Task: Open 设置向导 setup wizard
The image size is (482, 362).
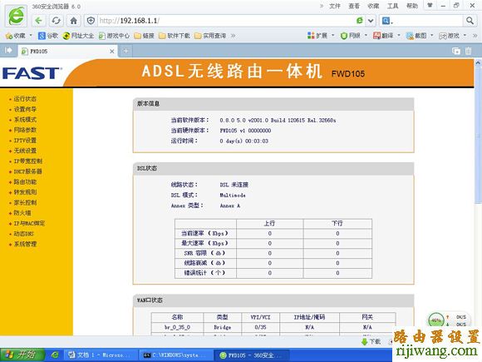Action: click(25, 109)
